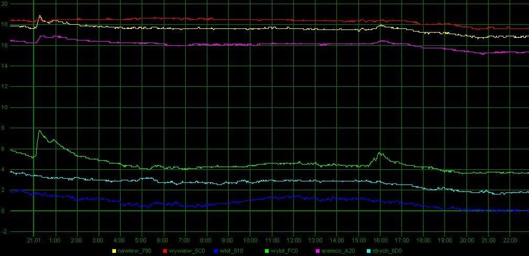
Task: Select the wlot_510 legend label
Action: coord(232,251)
